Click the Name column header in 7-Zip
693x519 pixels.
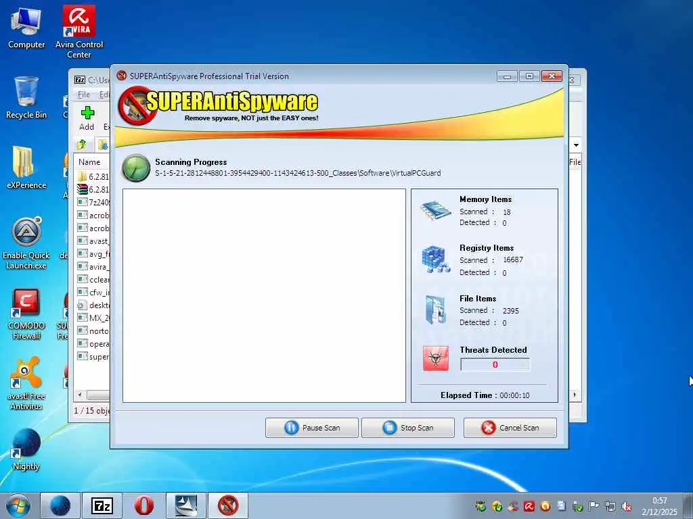tap(89, 162)
